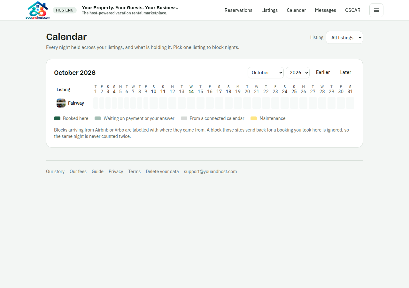The height and width of the screenshot is (288, 409).
Task: Go to Reservations in the navigation
Action: click(x=238, y=10)
